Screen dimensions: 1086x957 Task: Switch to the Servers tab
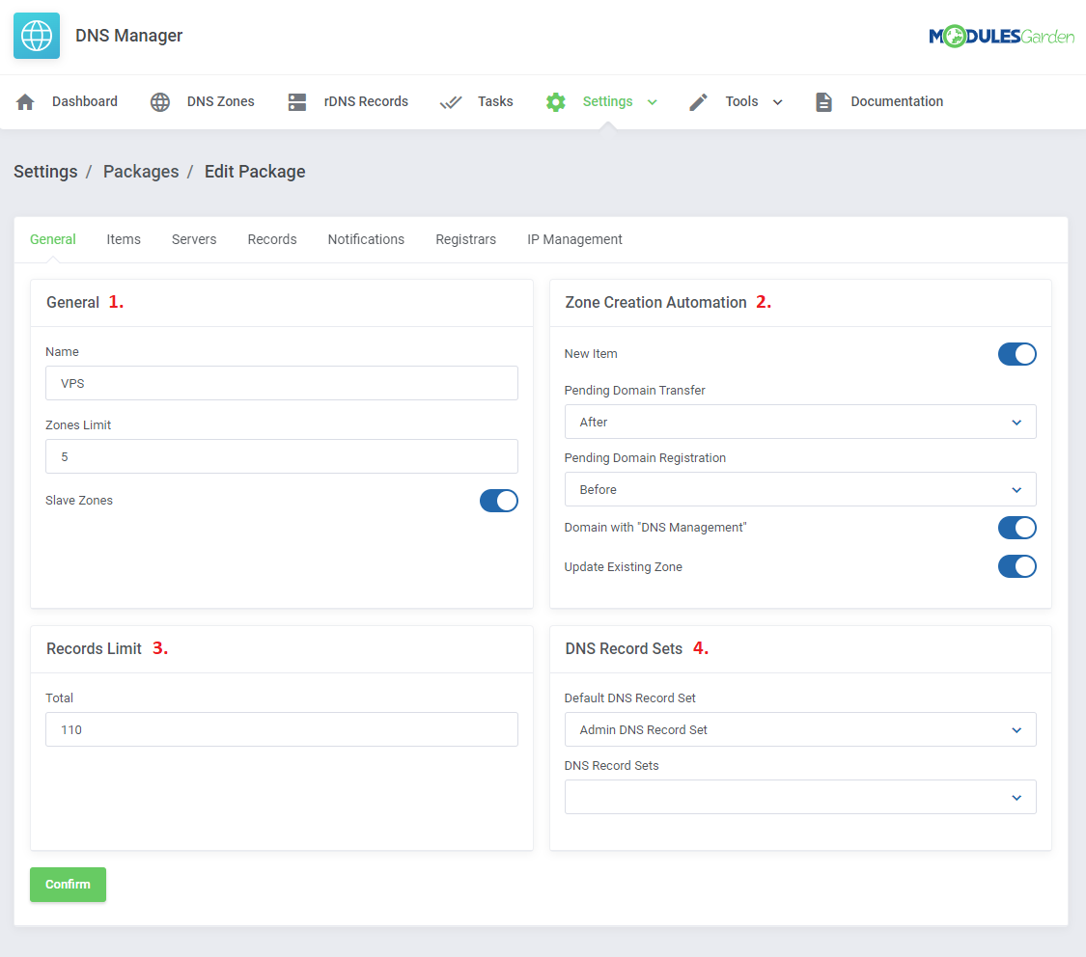click(x=194, y=239)
